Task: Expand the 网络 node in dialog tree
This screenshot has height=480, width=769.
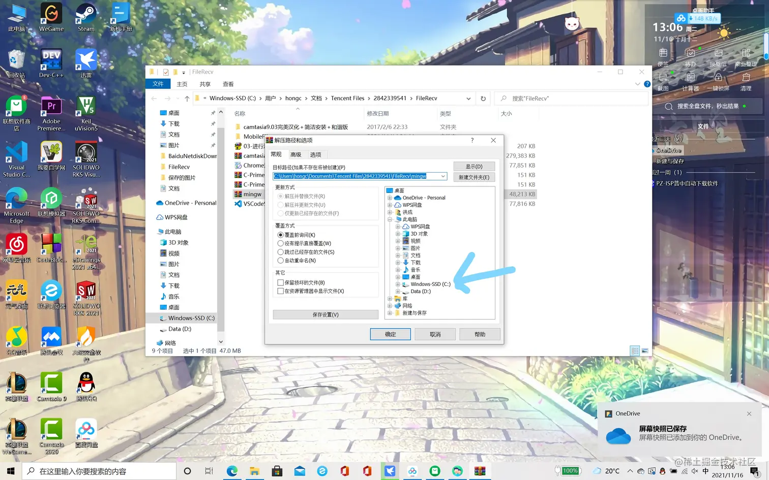Action: pyautogui.click(x=390, y=306)
